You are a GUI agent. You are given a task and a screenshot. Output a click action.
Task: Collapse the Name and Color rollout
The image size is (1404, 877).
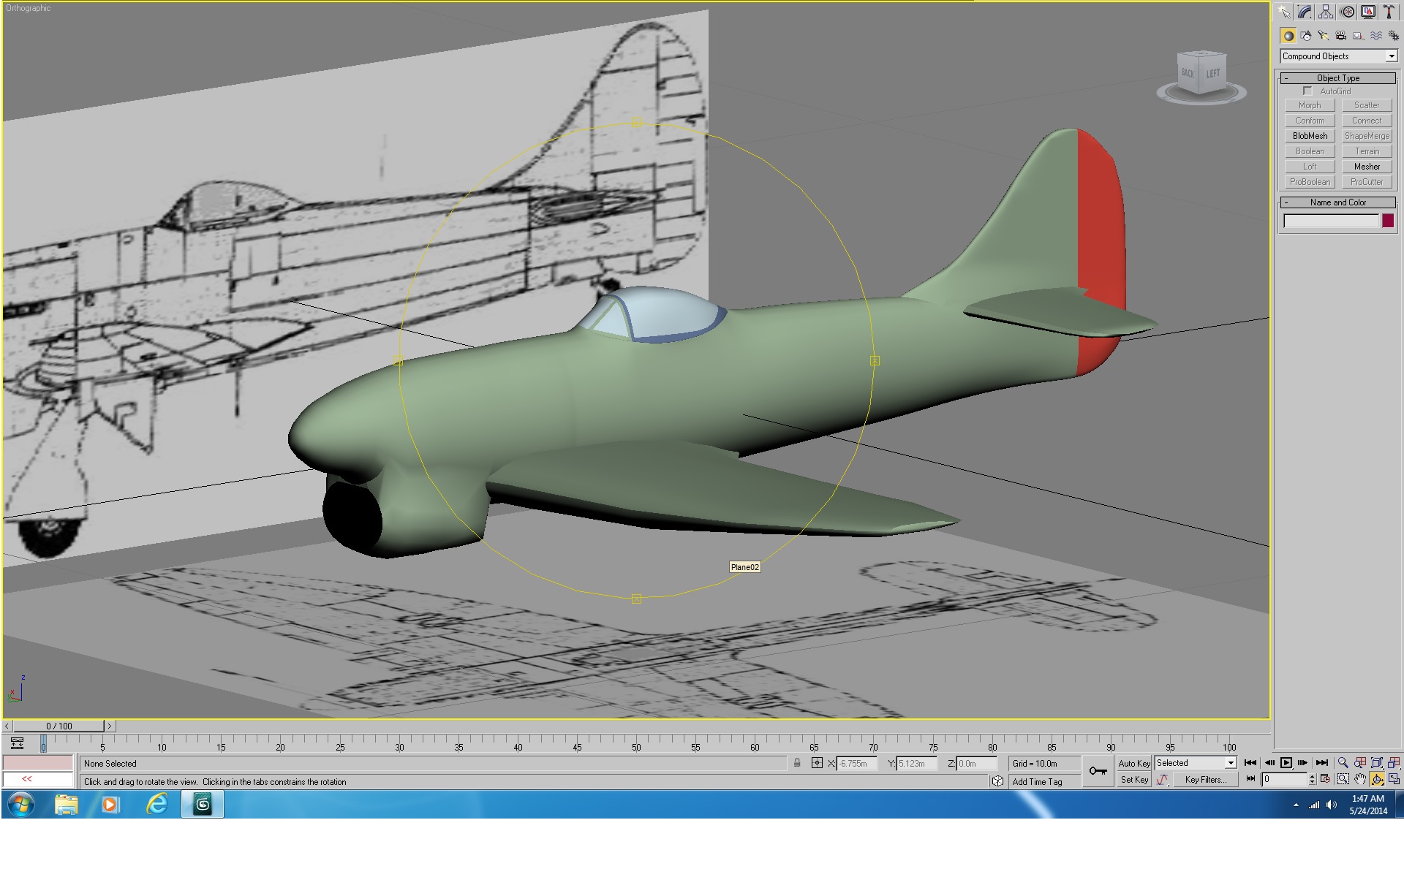[x=1338, y=202]
